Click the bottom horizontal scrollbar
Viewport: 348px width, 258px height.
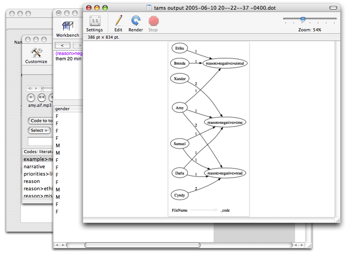pyautogui.click(x=142, y=245)
